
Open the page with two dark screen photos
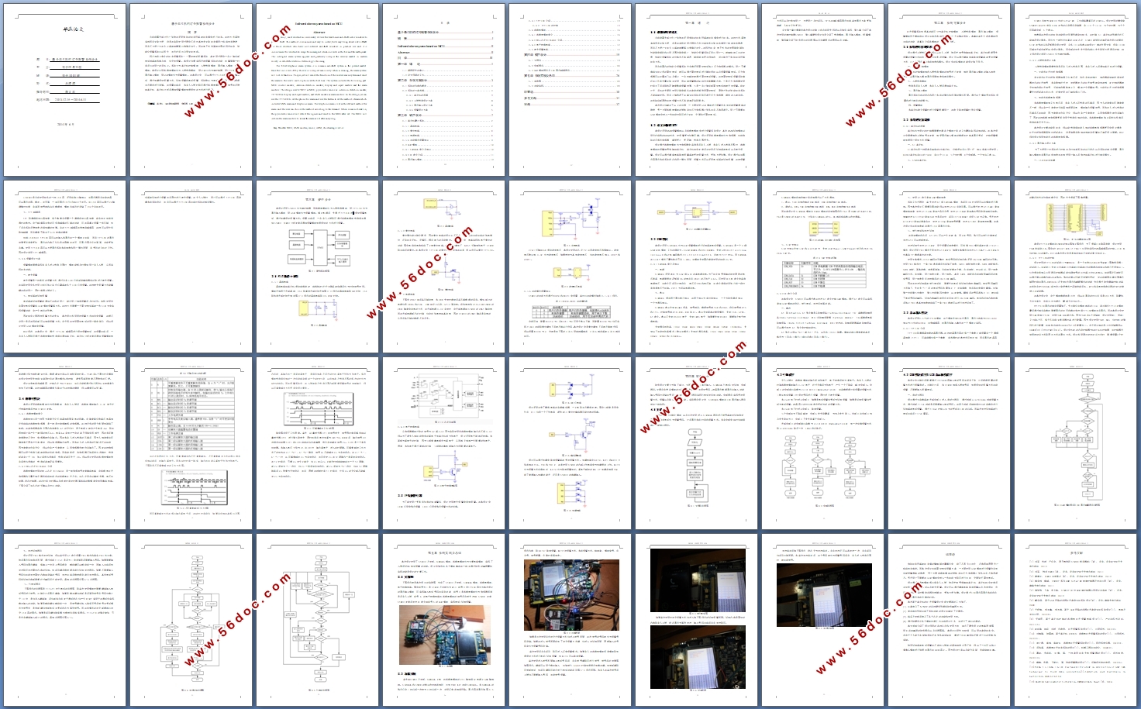click(696, 620)
